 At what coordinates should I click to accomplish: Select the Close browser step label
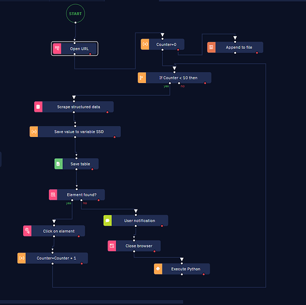(139, 246)
